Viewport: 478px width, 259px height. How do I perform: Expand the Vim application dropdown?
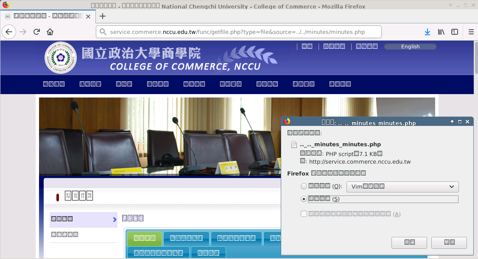(403, 187)
